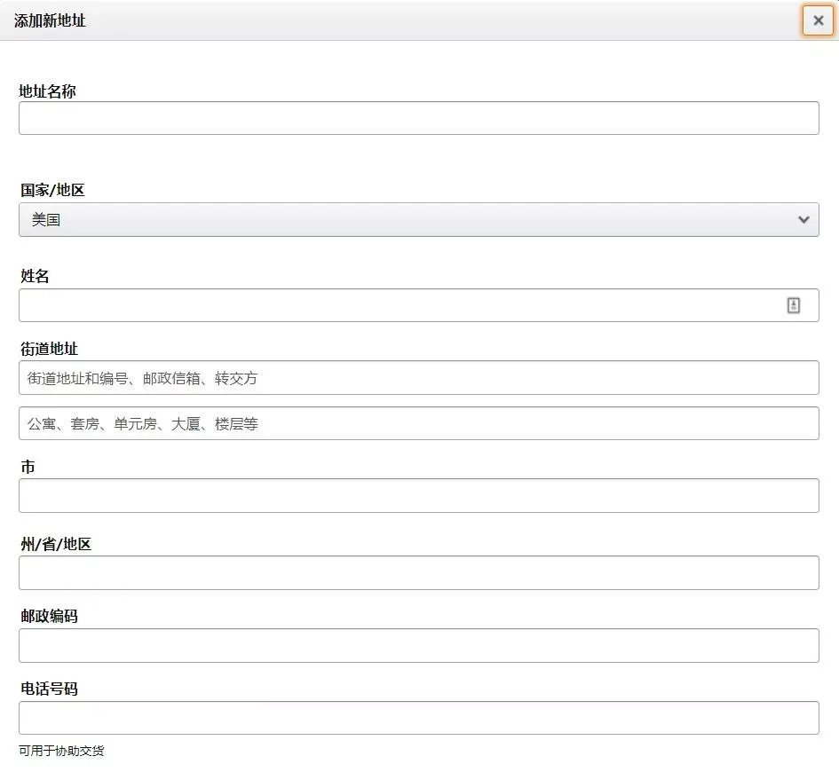Screen dimensions: 839x772
Task: Click the street address line one field
Action: pos(418,378)
